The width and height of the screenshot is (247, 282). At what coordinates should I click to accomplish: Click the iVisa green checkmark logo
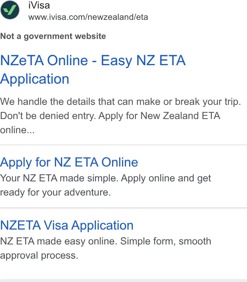tap(10, 10)
